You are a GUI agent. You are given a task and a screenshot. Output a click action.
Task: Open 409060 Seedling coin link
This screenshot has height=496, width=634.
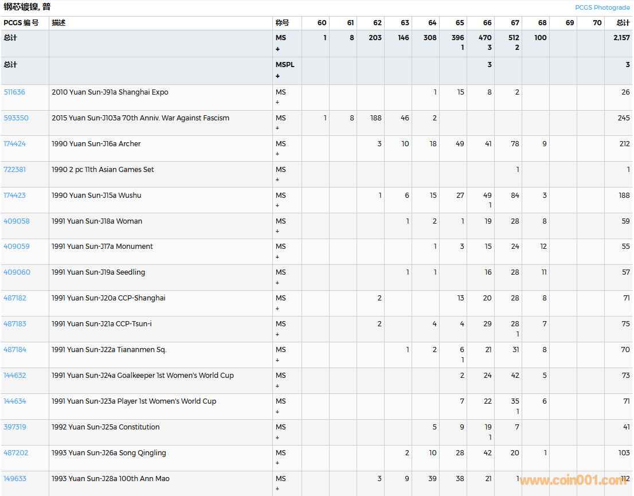pos(17,272)
